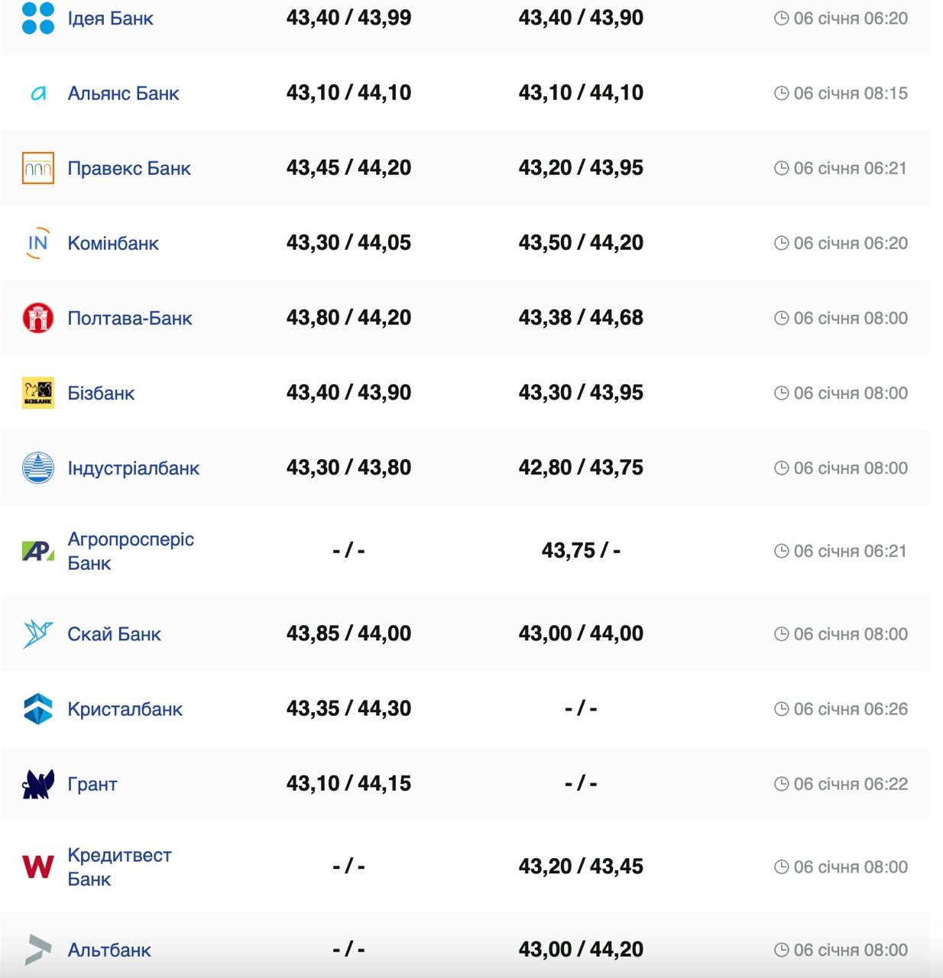
Task: Open the Альянс Банк link
Action: click(123, 93)
